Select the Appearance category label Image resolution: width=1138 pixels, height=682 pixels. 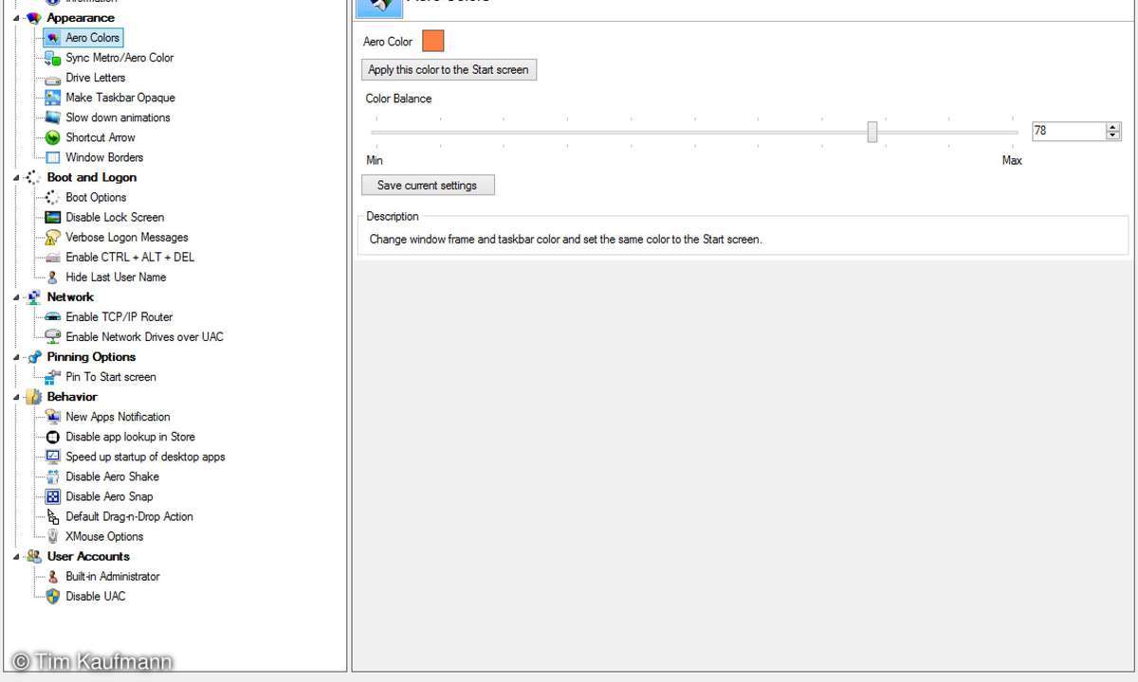[x=81, y=18]
